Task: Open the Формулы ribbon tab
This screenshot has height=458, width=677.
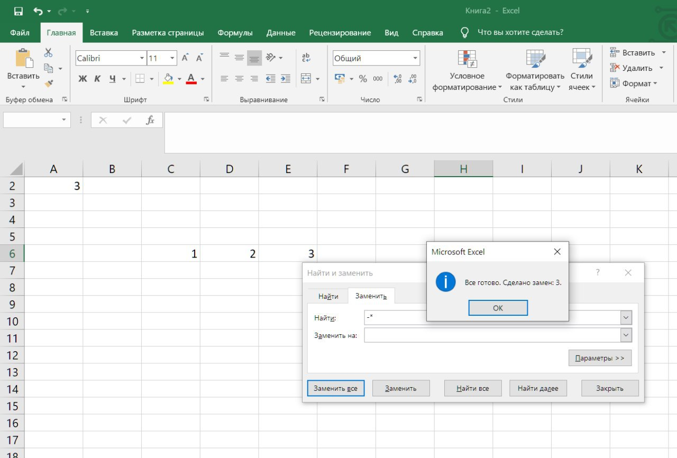Action: point(235,33)
